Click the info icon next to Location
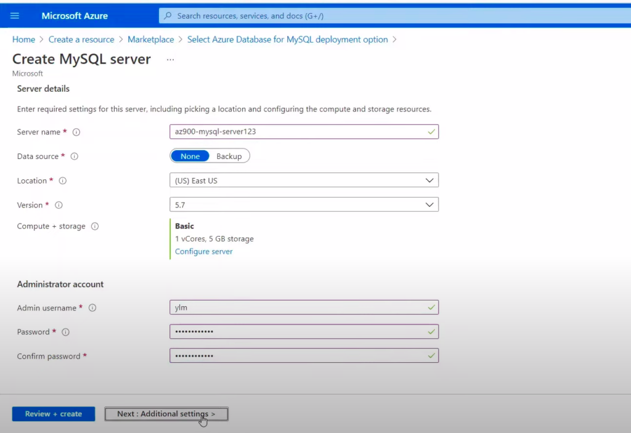The image size is (631, 433). point(63,181)
